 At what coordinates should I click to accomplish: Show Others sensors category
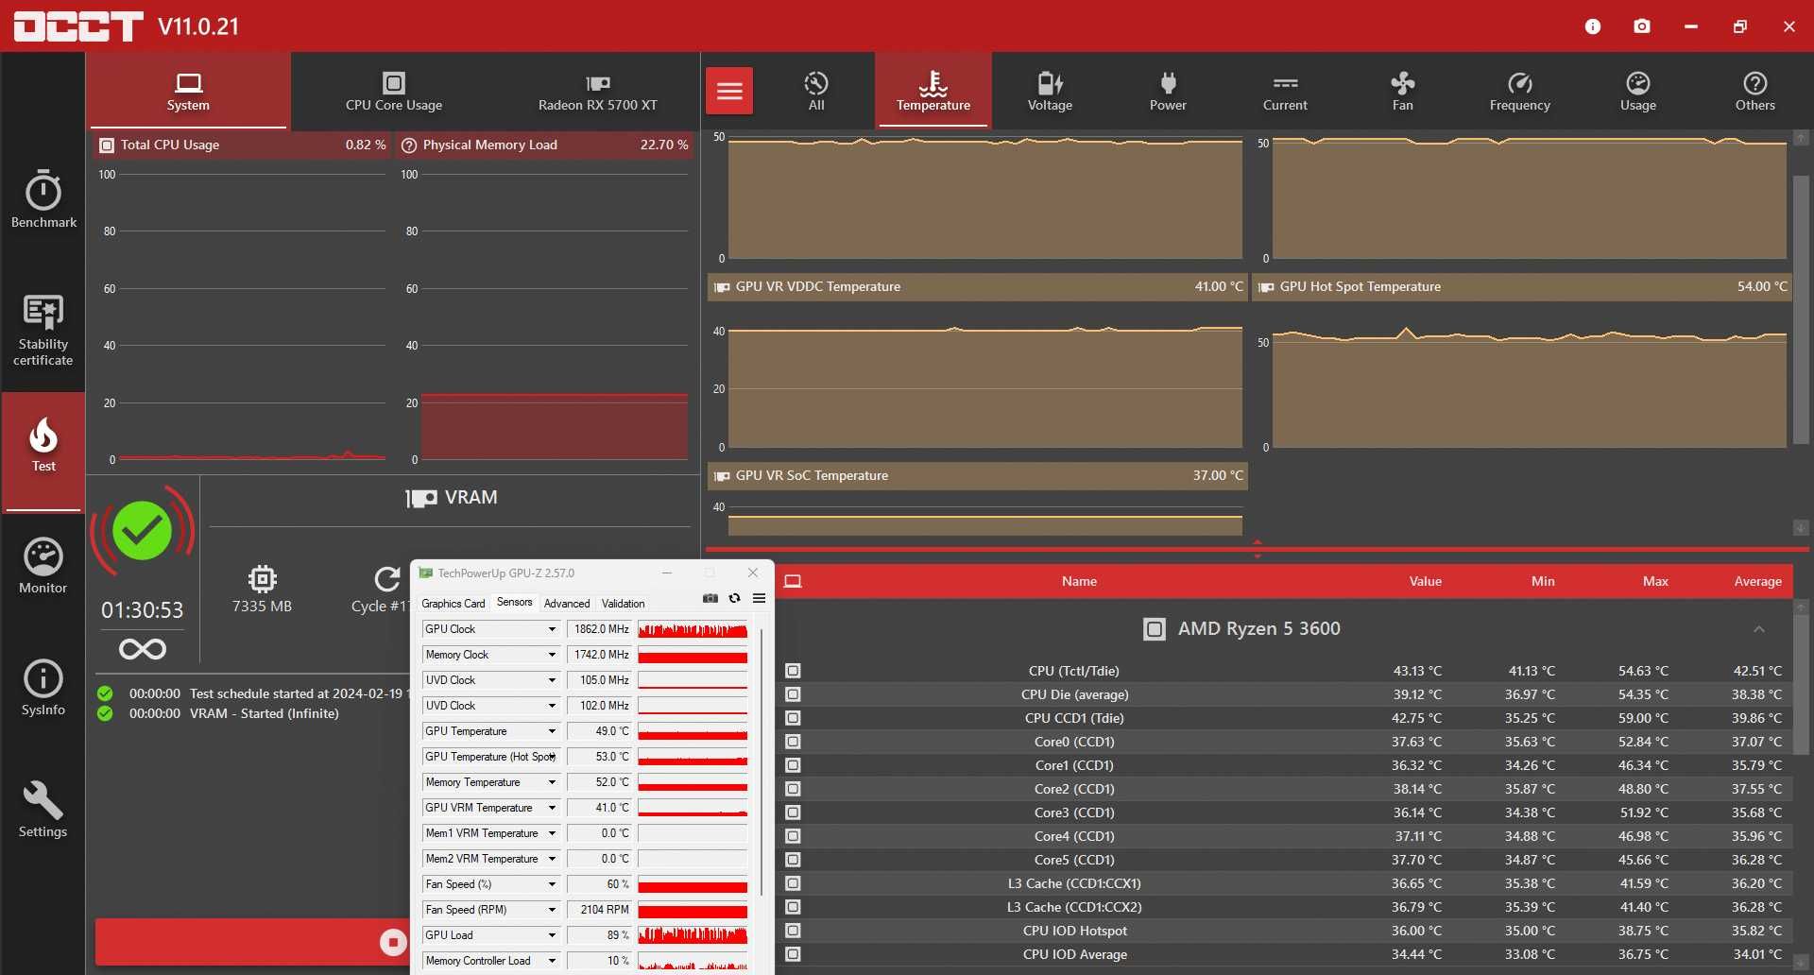coord(1755,91)
